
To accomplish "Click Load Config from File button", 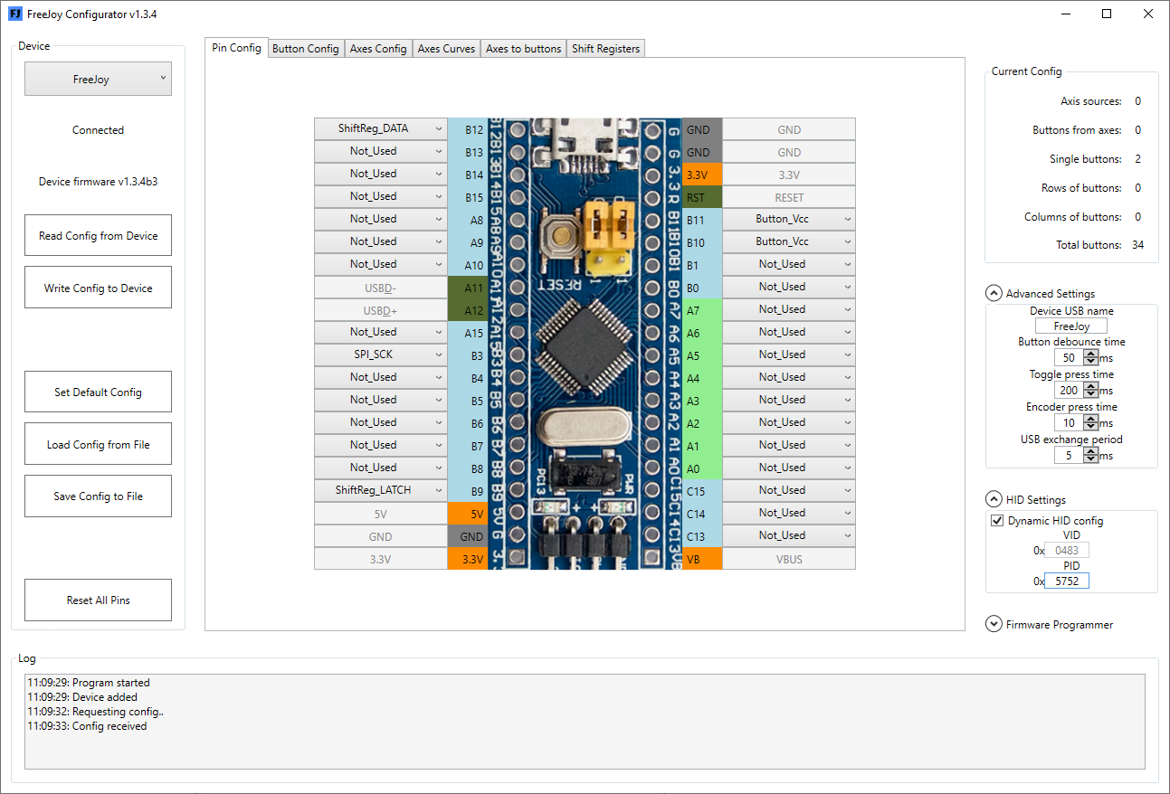I will (x=98, y=444).
